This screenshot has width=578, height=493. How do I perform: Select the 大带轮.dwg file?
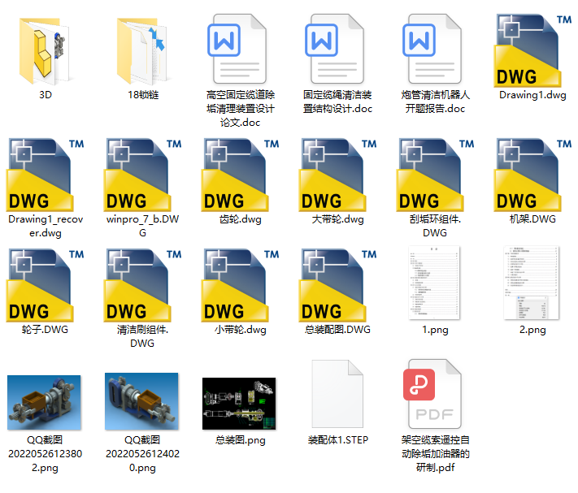337,175
